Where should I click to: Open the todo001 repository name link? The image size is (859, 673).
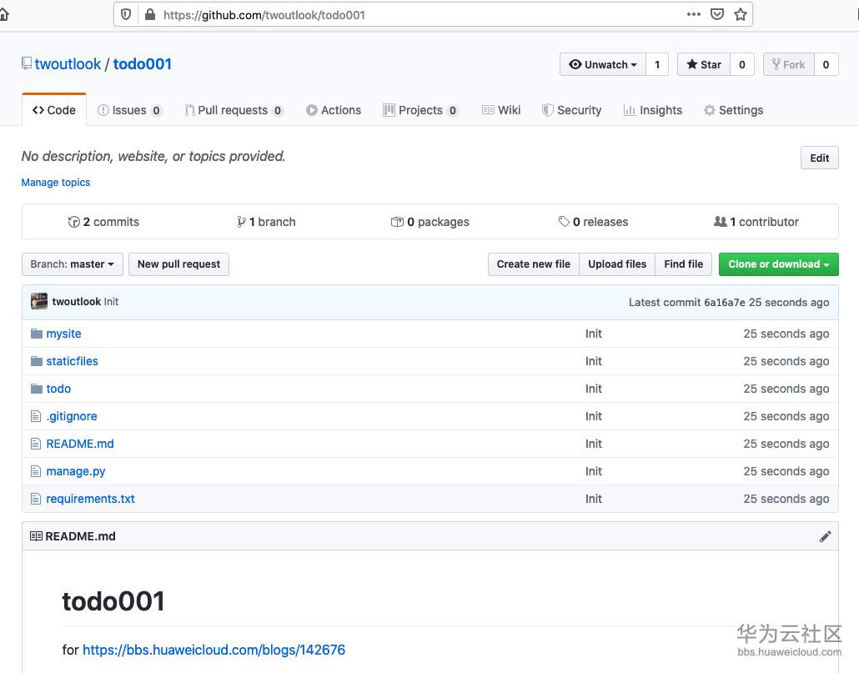click(x=143, y=64)
